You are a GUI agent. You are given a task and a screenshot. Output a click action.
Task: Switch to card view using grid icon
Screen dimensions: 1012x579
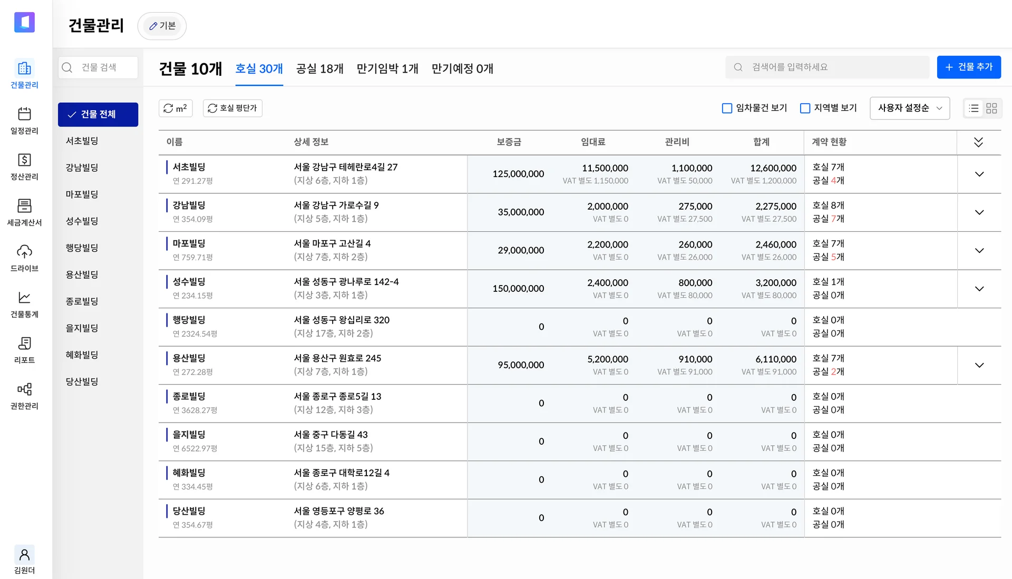click(x=992, y=108)
